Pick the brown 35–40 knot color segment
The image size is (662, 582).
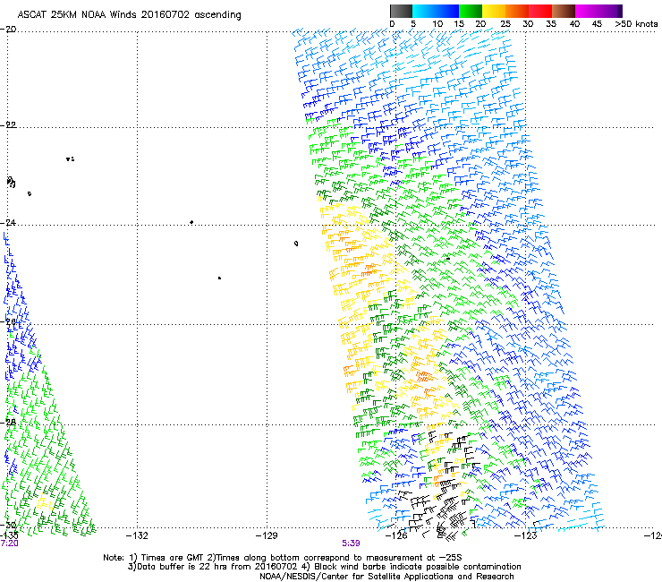(564, 11)
